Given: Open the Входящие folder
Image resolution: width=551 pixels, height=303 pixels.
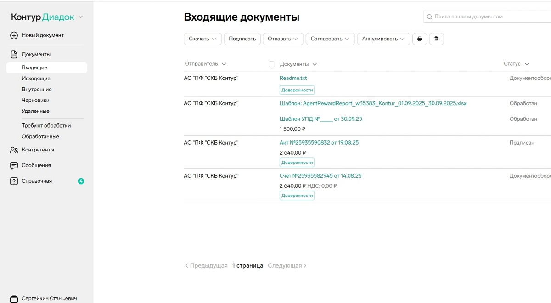Looking at the screenshot, I should tap(46, 67).
